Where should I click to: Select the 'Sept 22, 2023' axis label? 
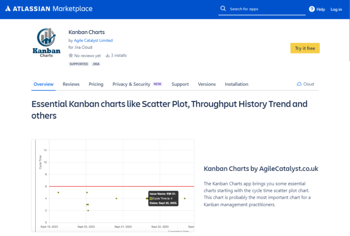click(160, 227)
